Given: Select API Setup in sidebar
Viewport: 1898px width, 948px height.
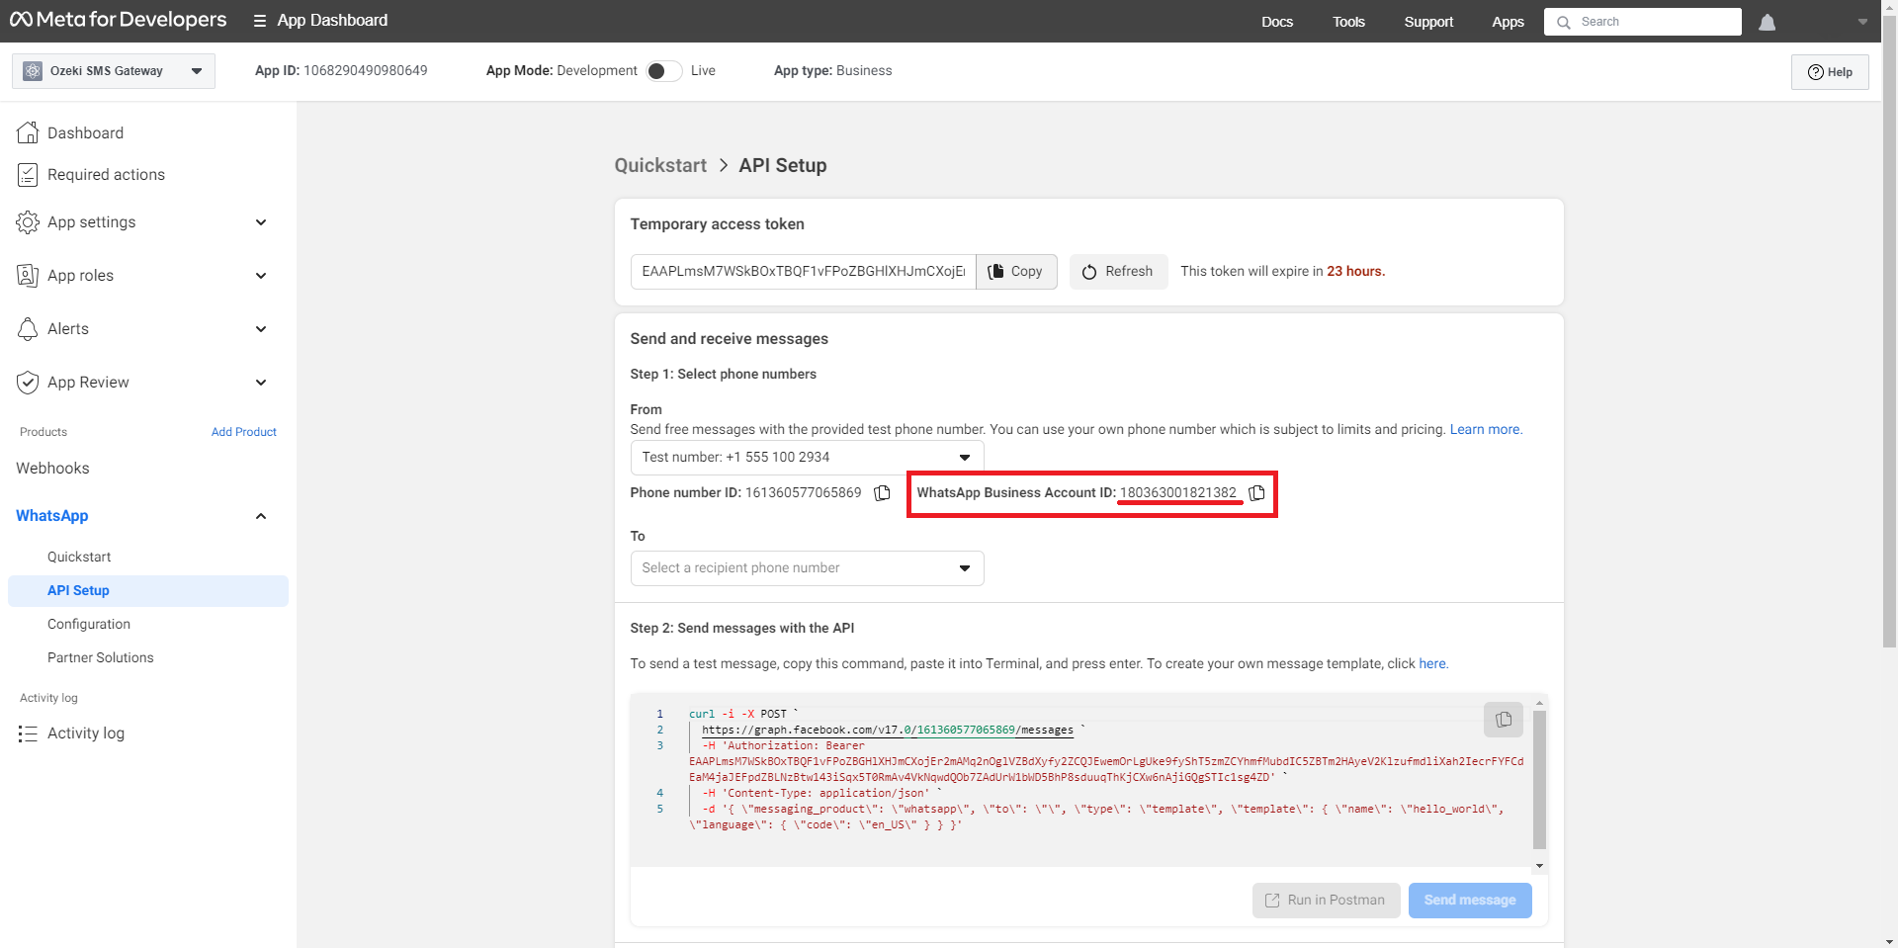Looking at the screenshot, I should point(148,590).
